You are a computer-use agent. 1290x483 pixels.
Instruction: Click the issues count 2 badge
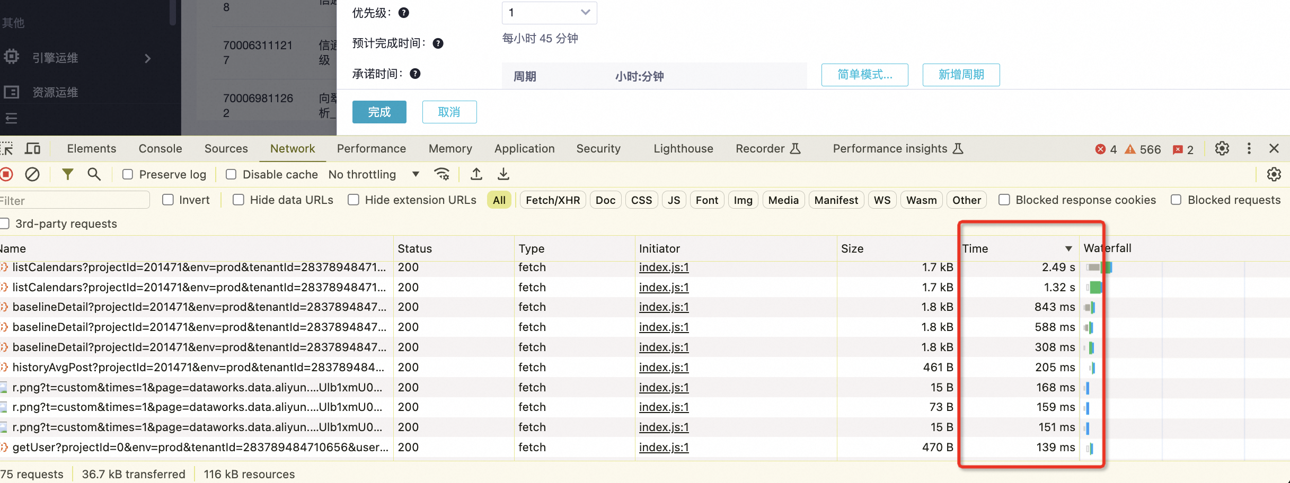coord(1183,149)
